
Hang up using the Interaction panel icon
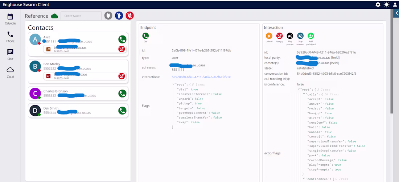[279, 36]
